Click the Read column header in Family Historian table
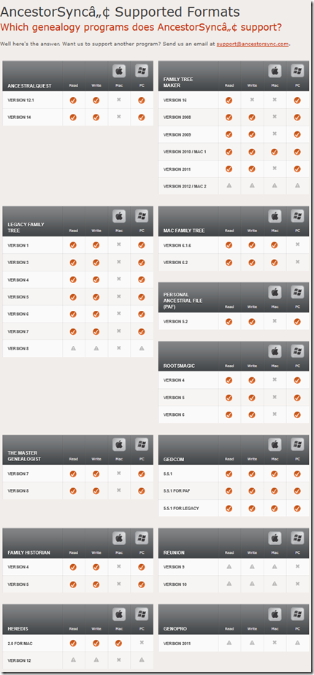Screen dimensions: 314x675 click(73, 552)
